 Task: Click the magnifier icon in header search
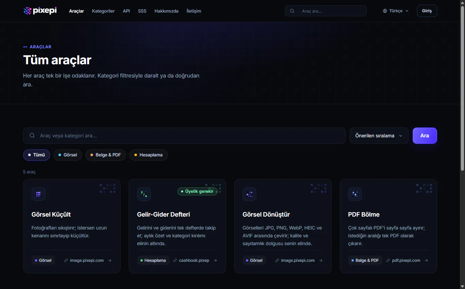click(x=292, y=11)
